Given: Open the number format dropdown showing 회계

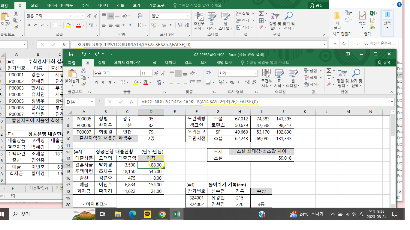Looking at the screenshot, I should [x=255, y=73].
